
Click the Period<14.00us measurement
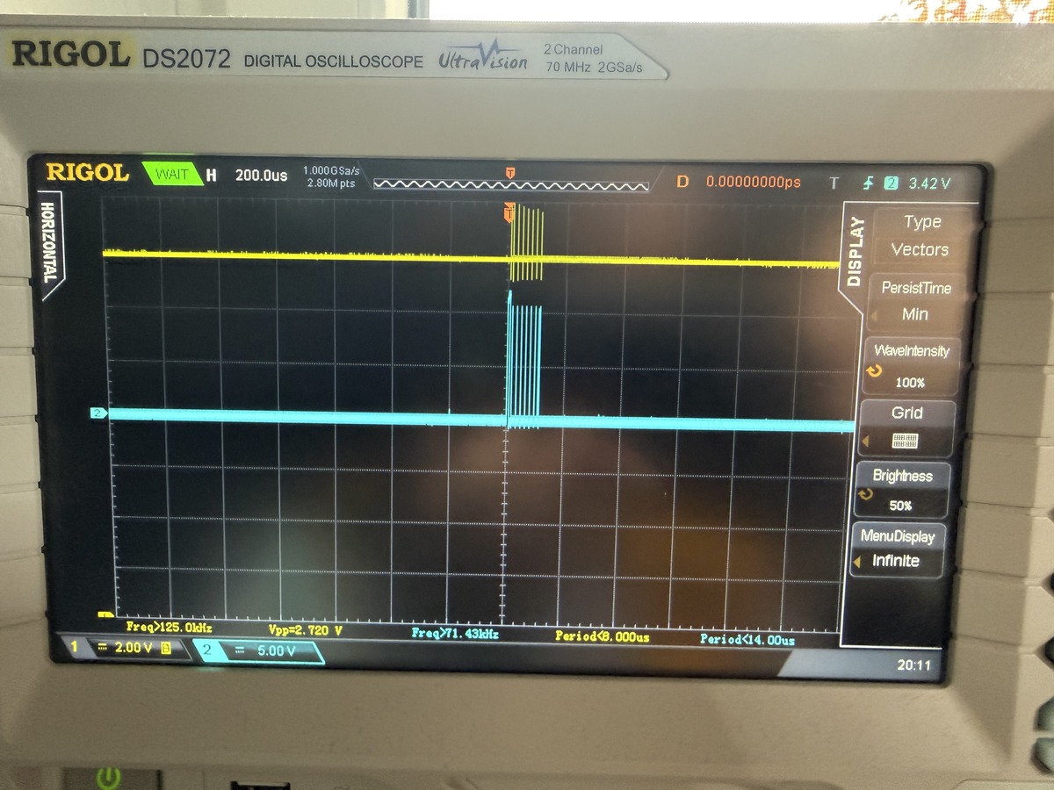click(747, 640)
